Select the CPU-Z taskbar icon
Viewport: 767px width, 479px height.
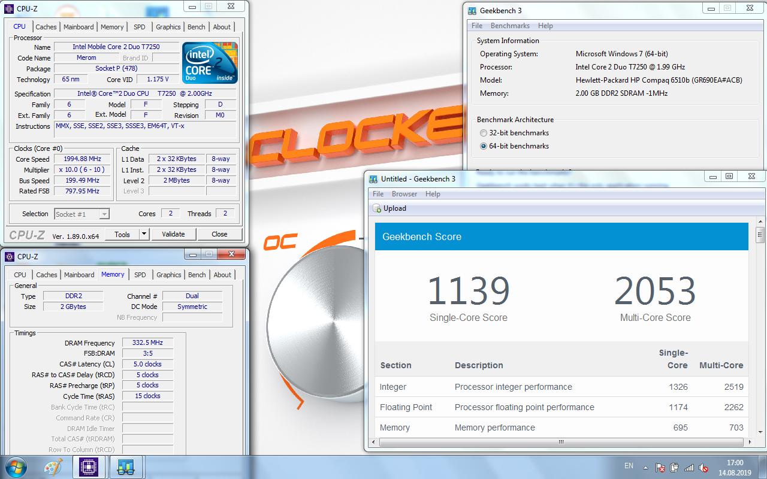pyautogui.click(x=89, y=467)
